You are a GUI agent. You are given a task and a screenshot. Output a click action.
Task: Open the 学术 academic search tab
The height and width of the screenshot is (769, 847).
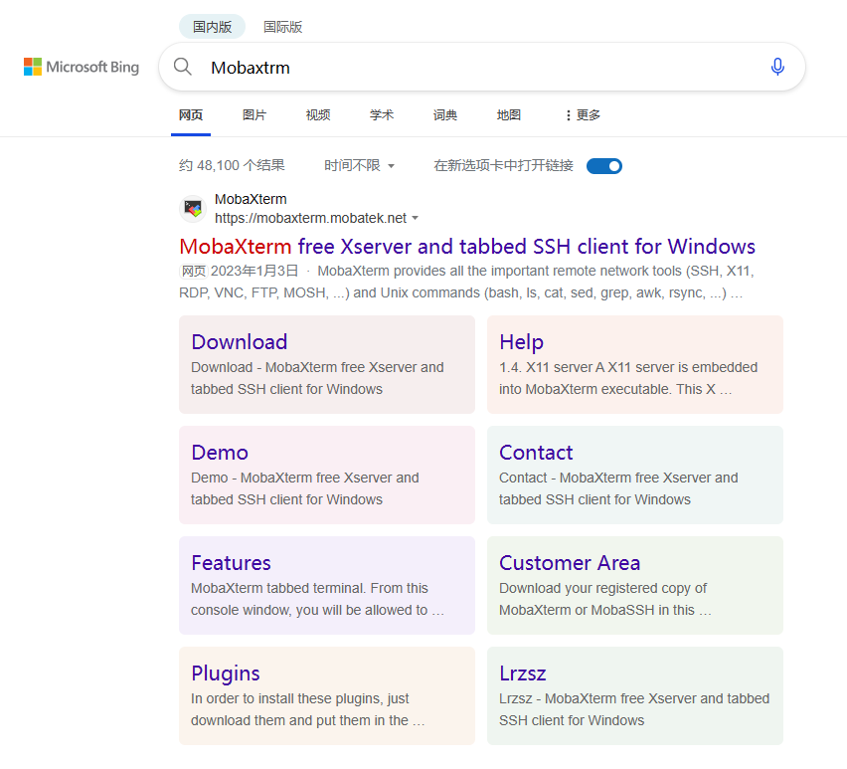382,114
